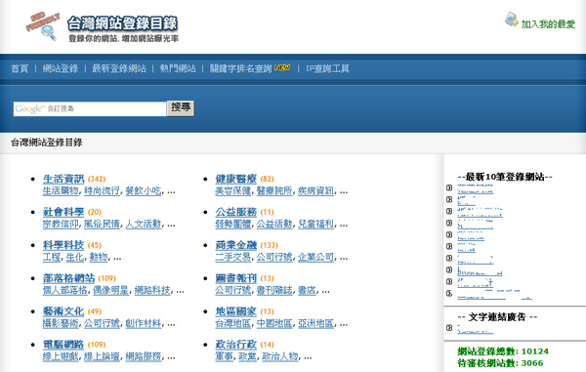The width and height of the screenshot is (586, 372).
Task: Open 熱門網站 in the navigation bar
Action: (178, 68)
